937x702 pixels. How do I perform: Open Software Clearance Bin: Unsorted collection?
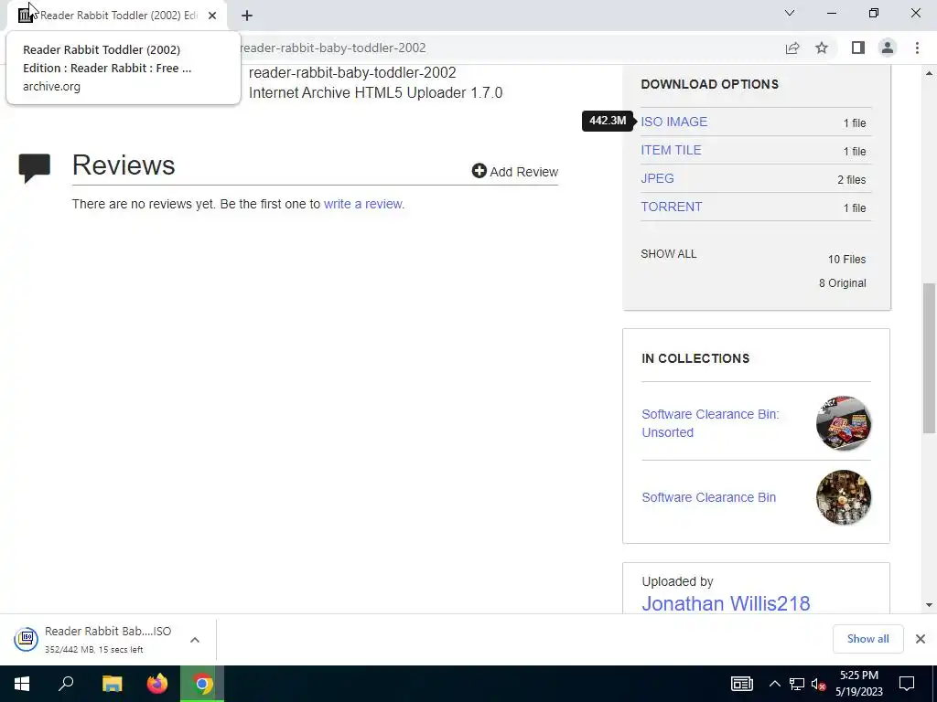(710, 423)
